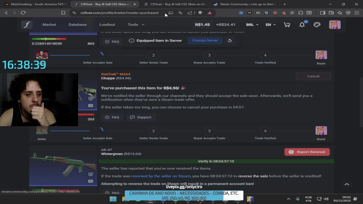
Task: Open the Windows Start button
Action: pyautogui.click(x=113, y=199)
